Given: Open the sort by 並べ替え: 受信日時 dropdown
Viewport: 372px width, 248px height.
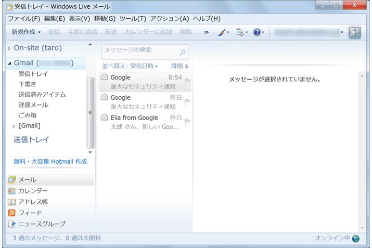Looking at the screenshot, I should (130, 66).
